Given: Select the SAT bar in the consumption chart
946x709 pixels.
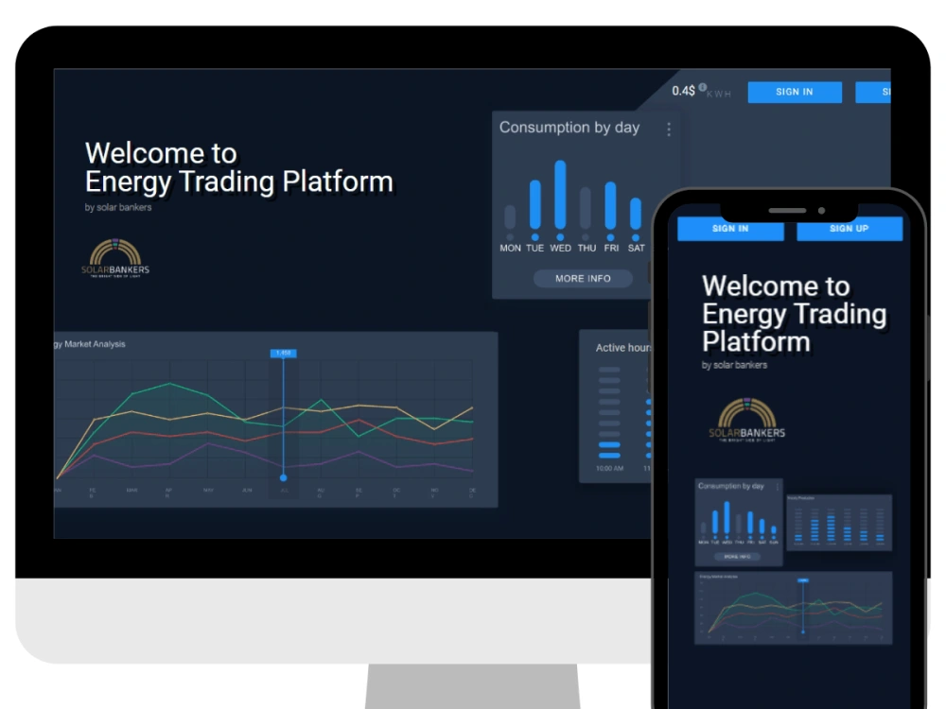Looking at the screenshot, I should pyautogui.click(x=636, y=213).
